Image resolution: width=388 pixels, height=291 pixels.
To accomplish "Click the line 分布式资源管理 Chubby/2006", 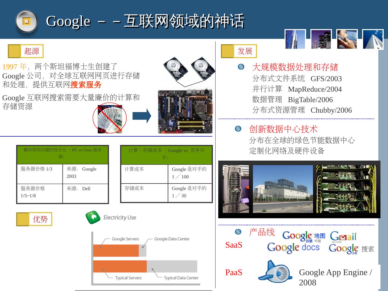I will pyautogui.click(x=302, y=110).
